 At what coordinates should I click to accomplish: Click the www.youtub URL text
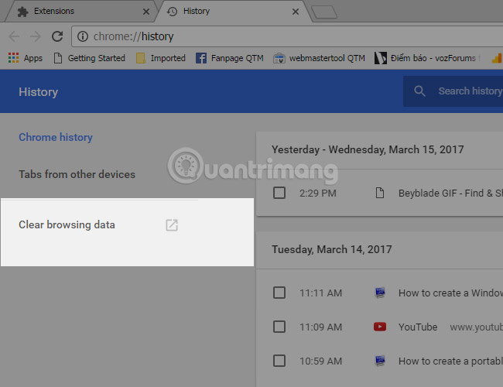click(x=477, y=327)
